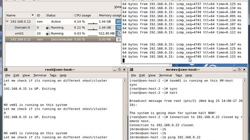Collapse the 192.168.0.12 host tree
Image resolution: width=250 pixels, height=140 pixels.
[7, 21]
